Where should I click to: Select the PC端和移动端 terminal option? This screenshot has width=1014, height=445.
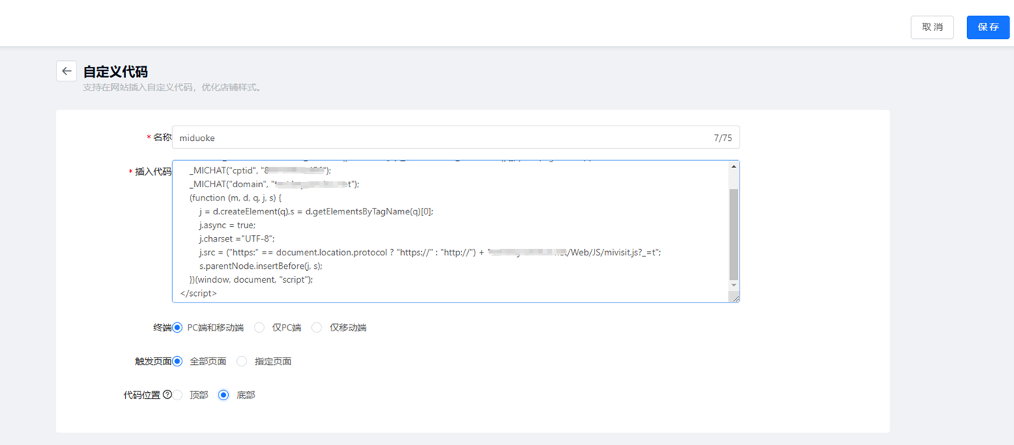pos(177,328)
